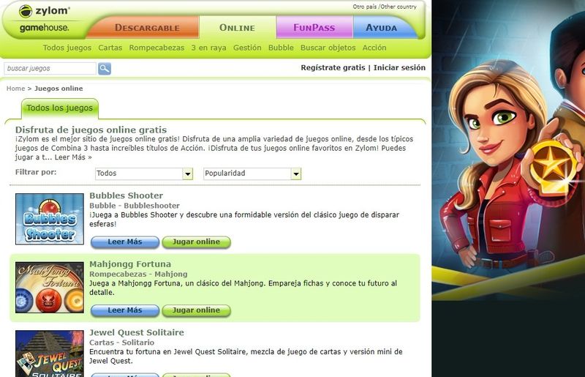Screen dimensions: 585x377
Task: Open the FunPass tab
Action: (x=314, y=28)
